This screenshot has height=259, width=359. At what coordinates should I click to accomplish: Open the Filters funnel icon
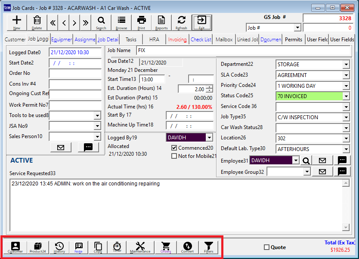click(208, 247)
